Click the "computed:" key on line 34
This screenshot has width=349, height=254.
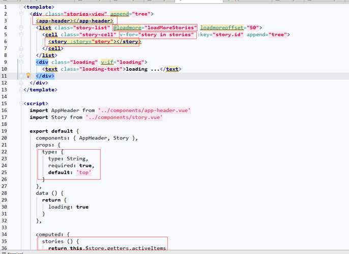coord(50,235)
